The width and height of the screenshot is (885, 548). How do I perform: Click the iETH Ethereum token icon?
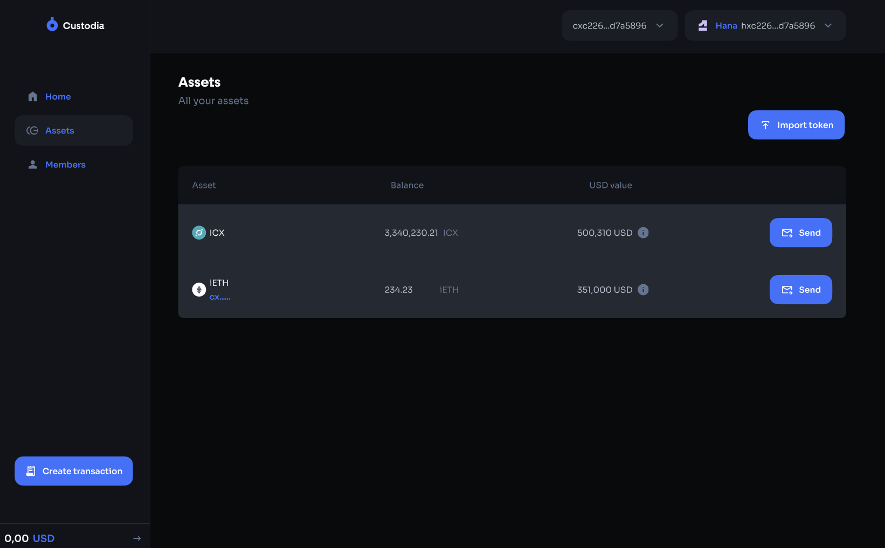coord(199,290)
